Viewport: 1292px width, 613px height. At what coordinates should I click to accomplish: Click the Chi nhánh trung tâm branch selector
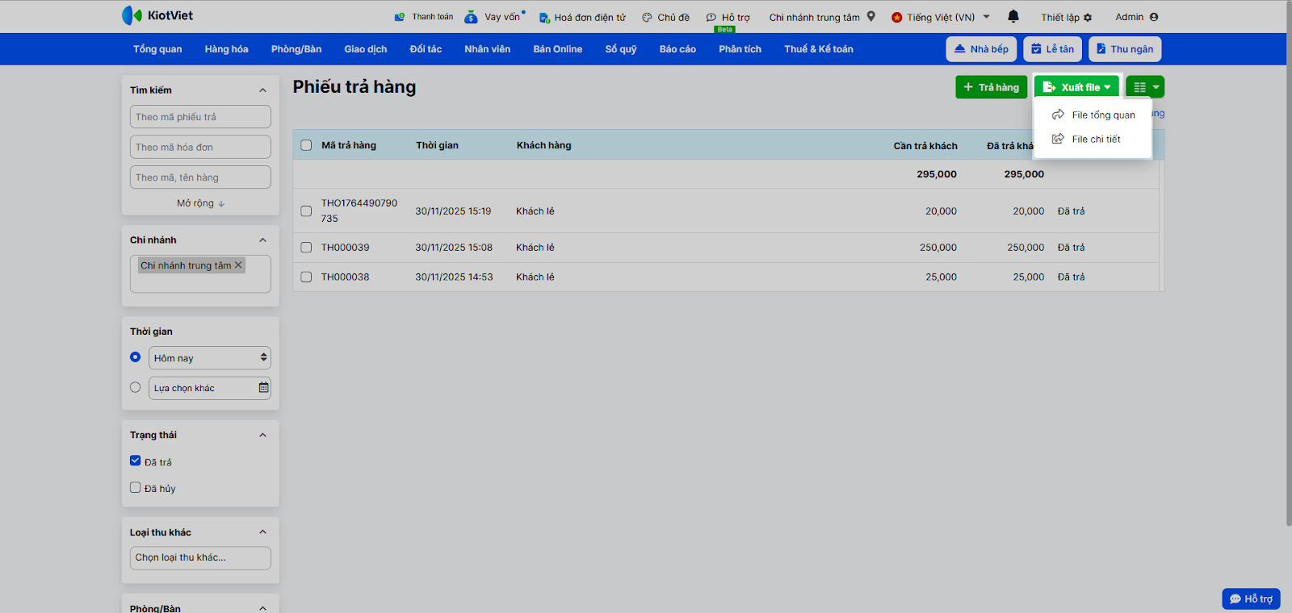pos(822,17)
